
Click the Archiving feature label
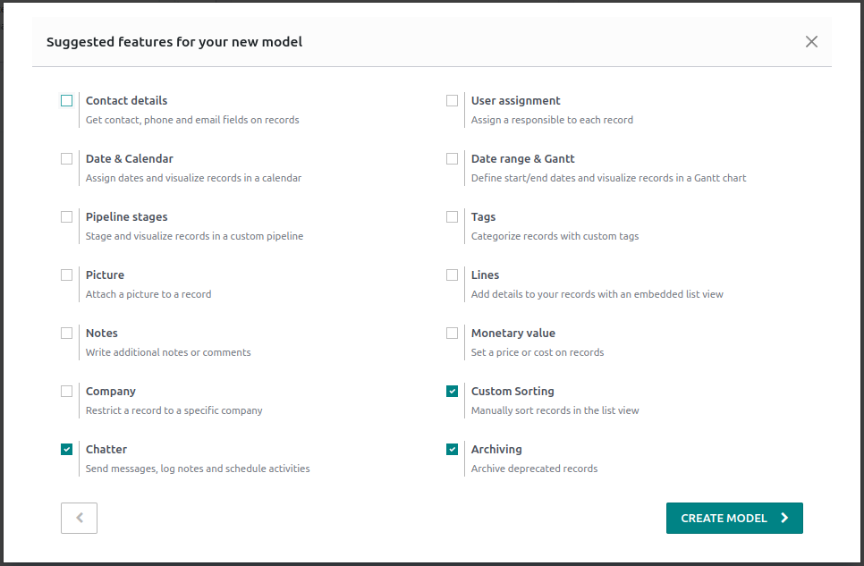click(496, 450)
